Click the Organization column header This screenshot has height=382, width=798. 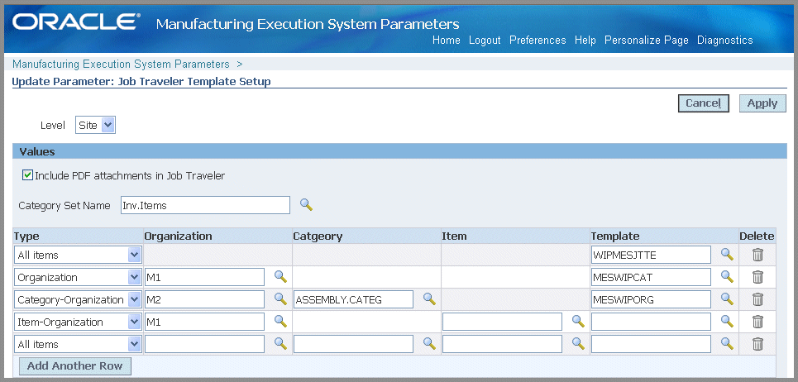(x=178, y=236)
